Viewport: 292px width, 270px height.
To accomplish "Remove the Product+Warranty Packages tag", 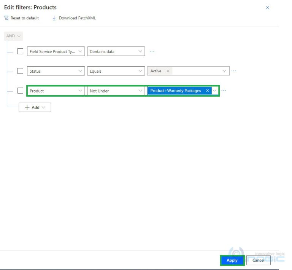I will click(x=208, y=91).
